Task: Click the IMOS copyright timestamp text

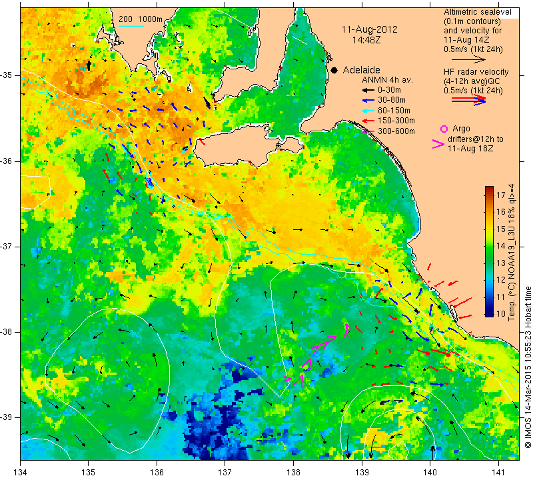Action: pyautogui.click(x=528, y=367)
